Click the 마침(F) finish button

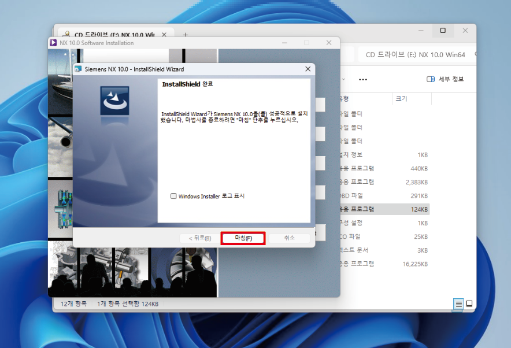243,238
